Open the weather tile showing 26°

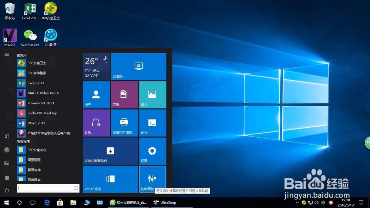pos(97,67)
